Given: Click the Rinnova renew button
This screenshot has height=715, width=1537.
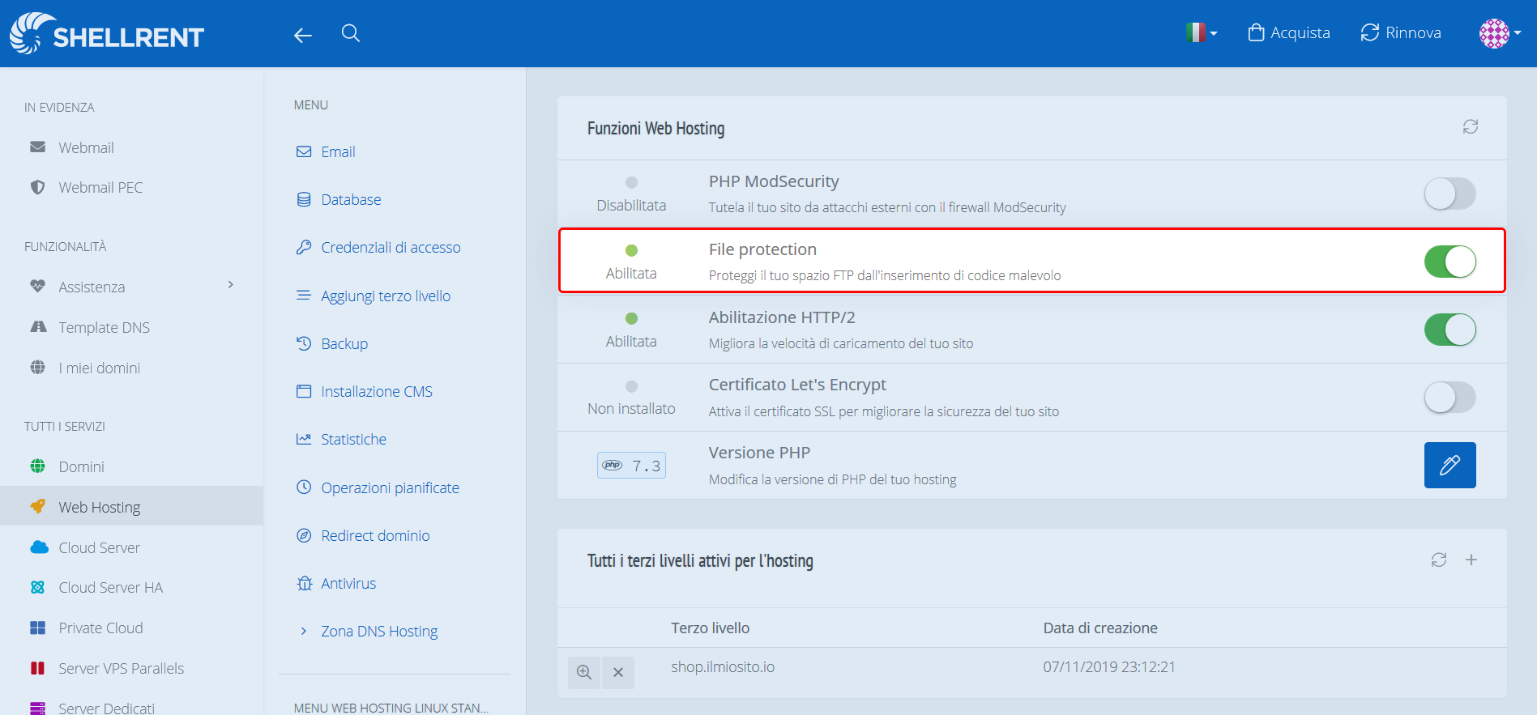Looking at the screenshot, I should (1401, 33).
